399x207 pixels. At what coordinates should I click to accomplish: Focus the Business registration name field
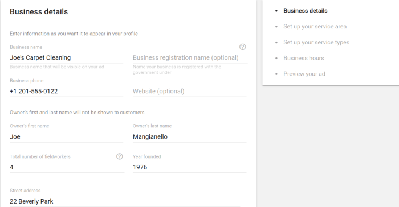[x=190, y=57]
